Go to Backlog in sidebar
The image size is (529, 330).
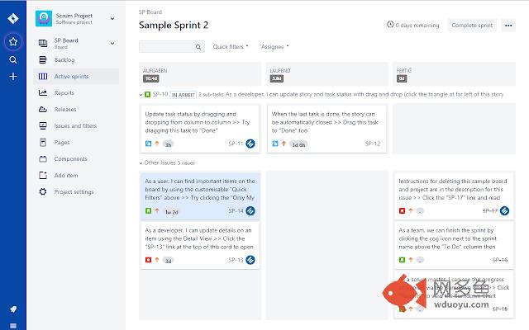[64, 60]
